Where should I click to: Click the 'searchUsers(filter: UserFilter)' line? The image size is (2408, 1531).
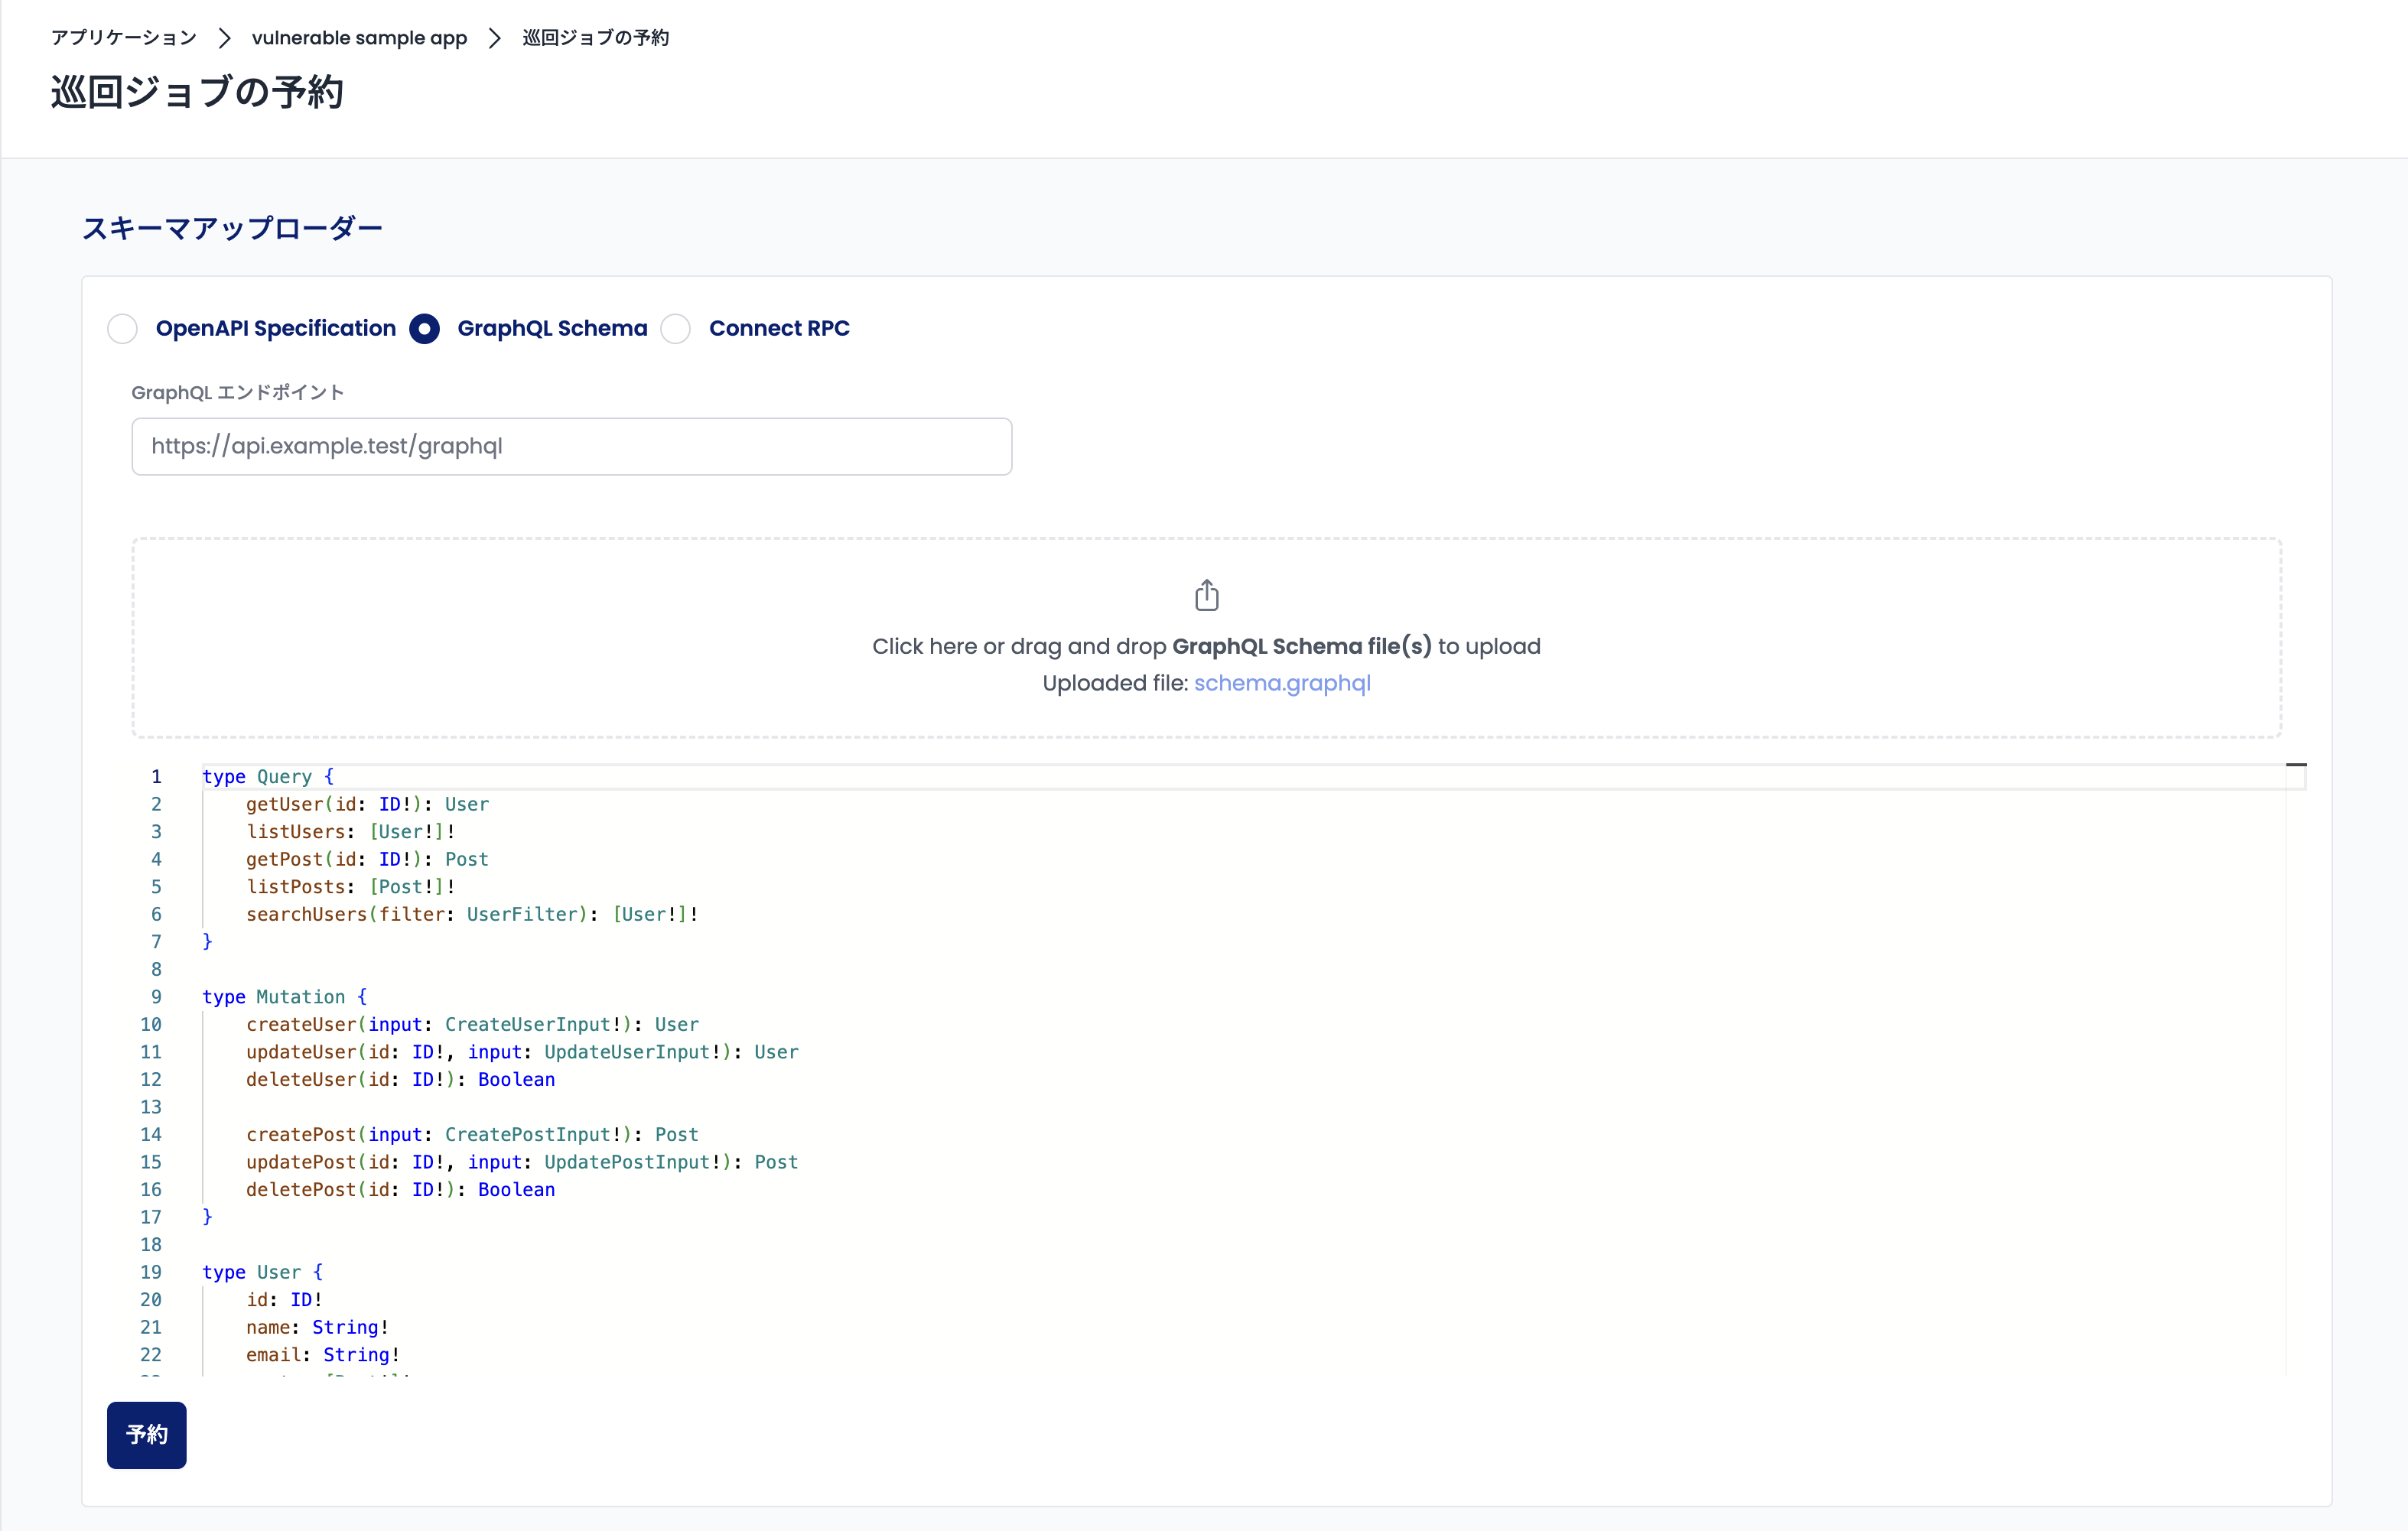tap(472, 914)
